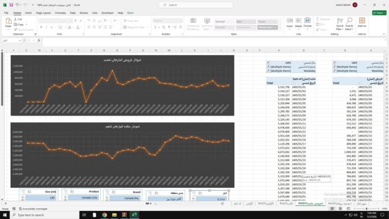This screenshot has width=389, height=219.
Task: Click the vertical scrollbar thumb
Action: point(2,79)
